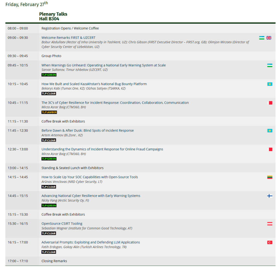Click TLP:AMBER badge under the 3C's talk

(49, 112)
